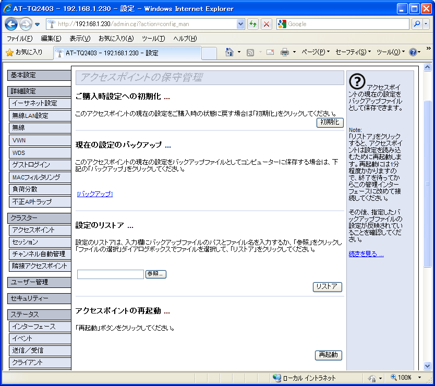Open the ツール(T) menu
The width and height of the screenshot is (435, 386).
pos(153,39)
